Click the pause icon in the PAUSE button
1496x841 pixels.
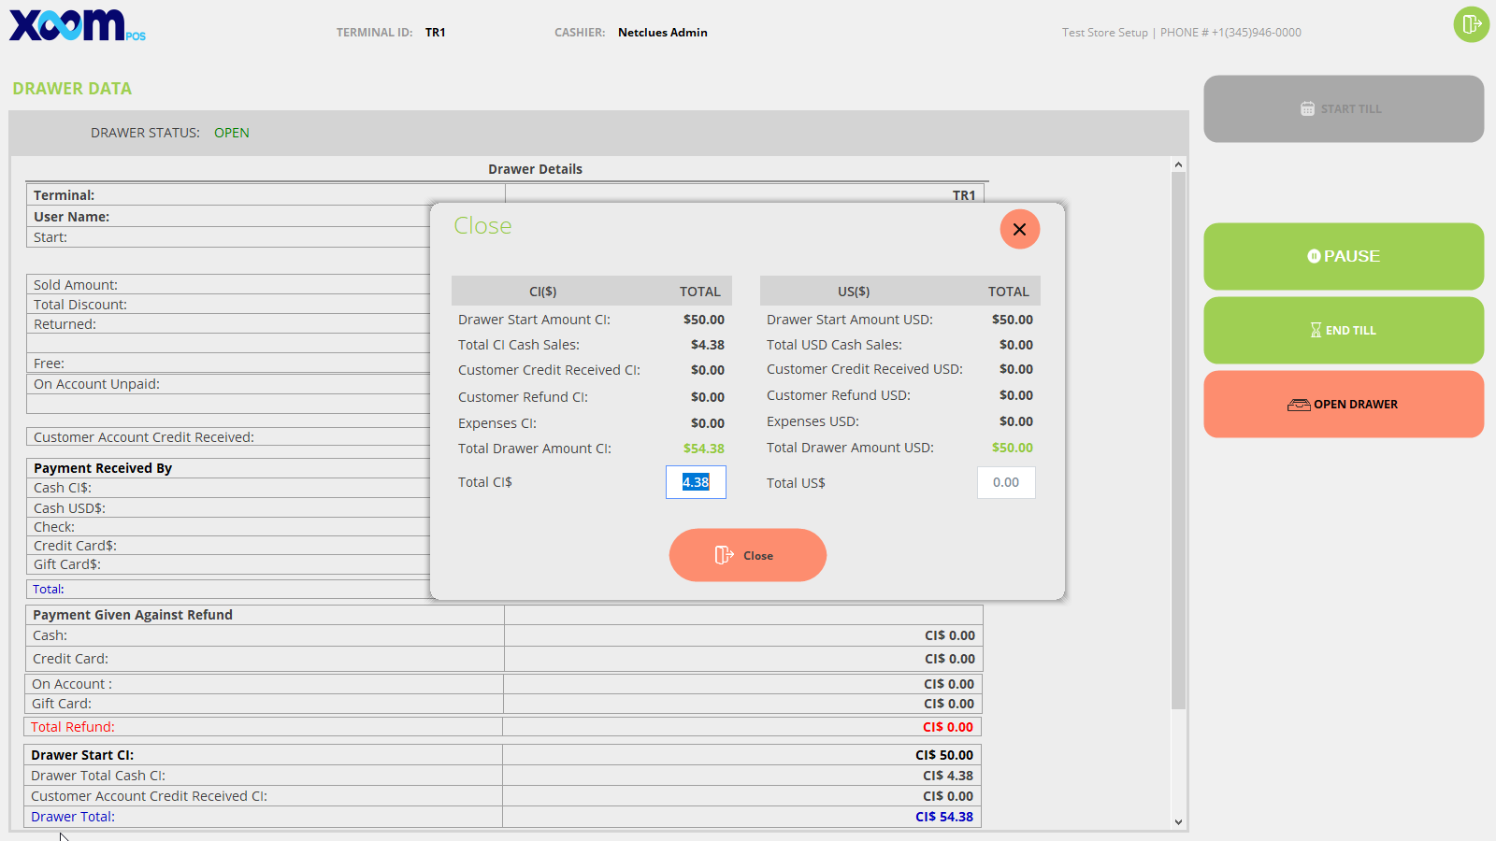coord(1314,256)
